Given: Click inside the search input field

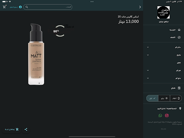Looking at the screenshot, I should click(x=48, y=7).
